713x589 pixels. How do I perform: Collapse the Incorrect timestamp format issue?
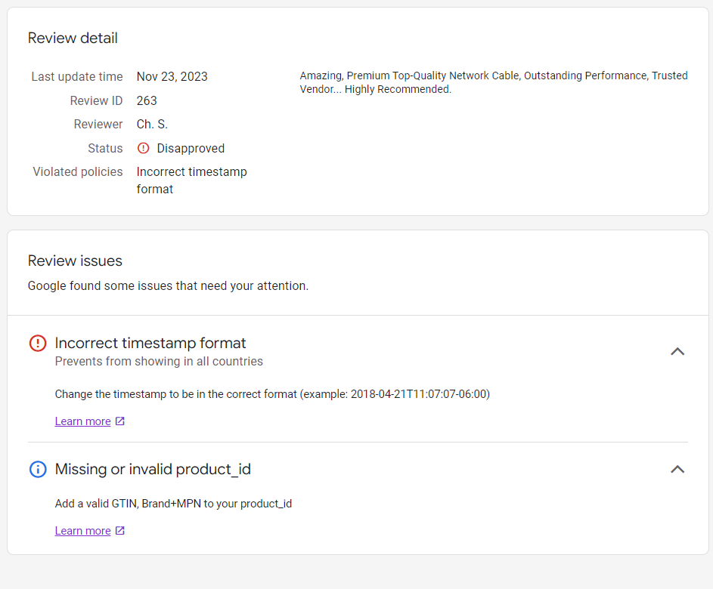(x=677, y=351)
